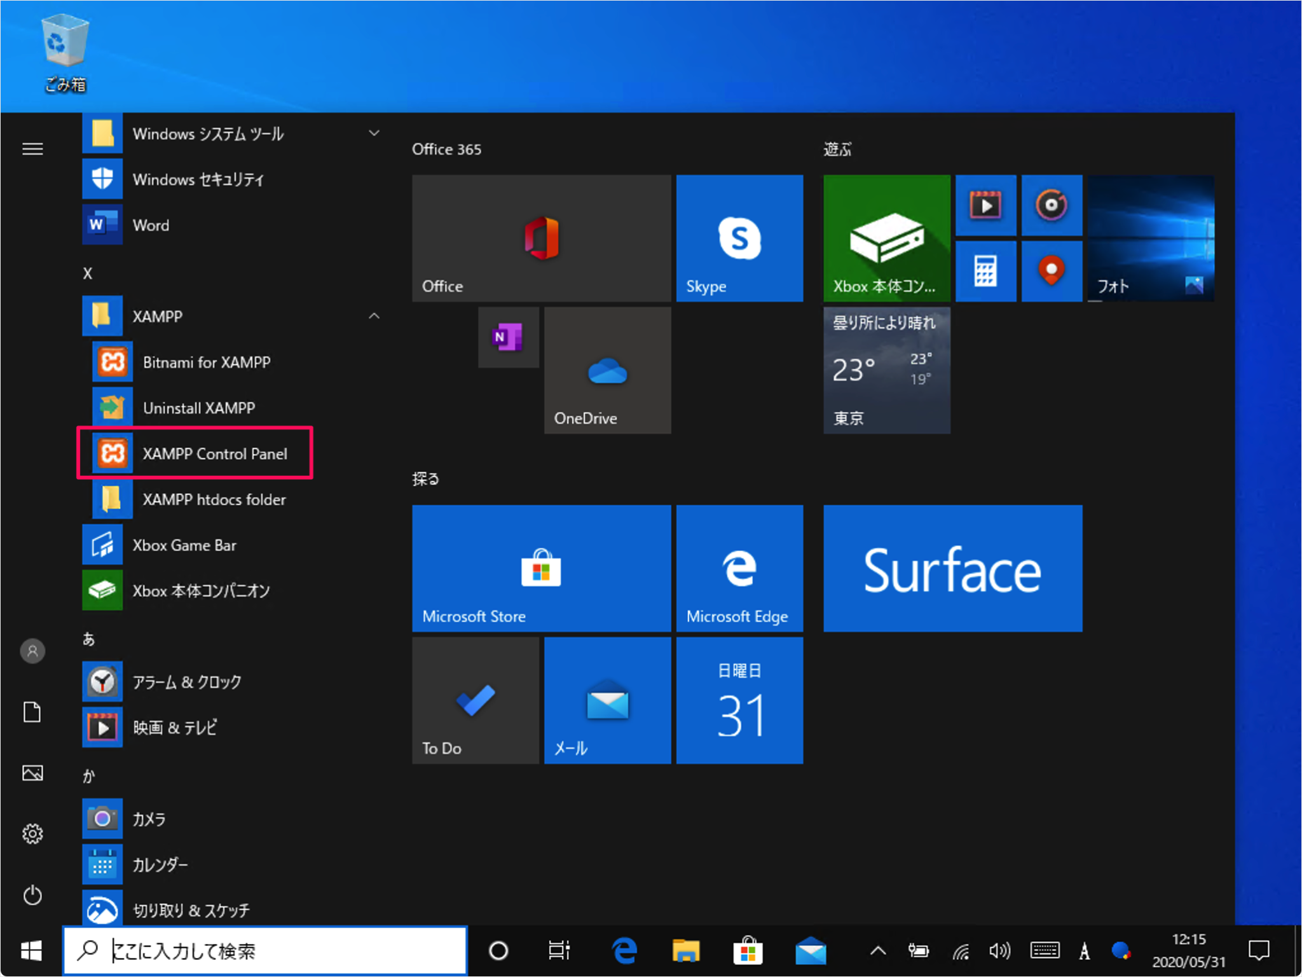The height and width of the screenshot is (977, 1302).
Task: Open the Task View taskbar button
Action: point(559,951)
